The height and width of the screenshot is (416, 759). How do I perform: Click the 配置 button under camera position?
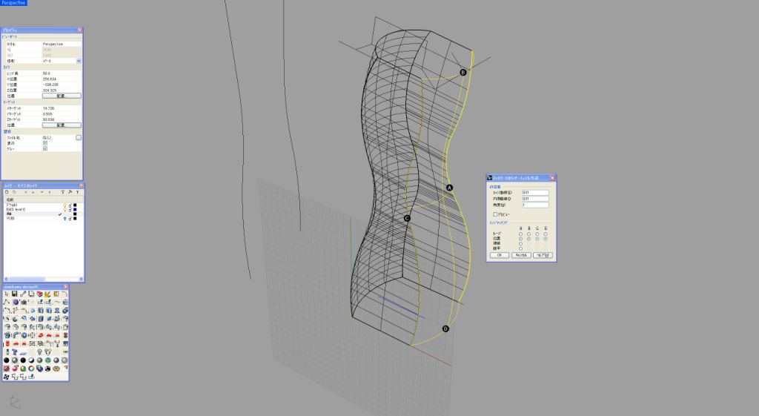62,96
